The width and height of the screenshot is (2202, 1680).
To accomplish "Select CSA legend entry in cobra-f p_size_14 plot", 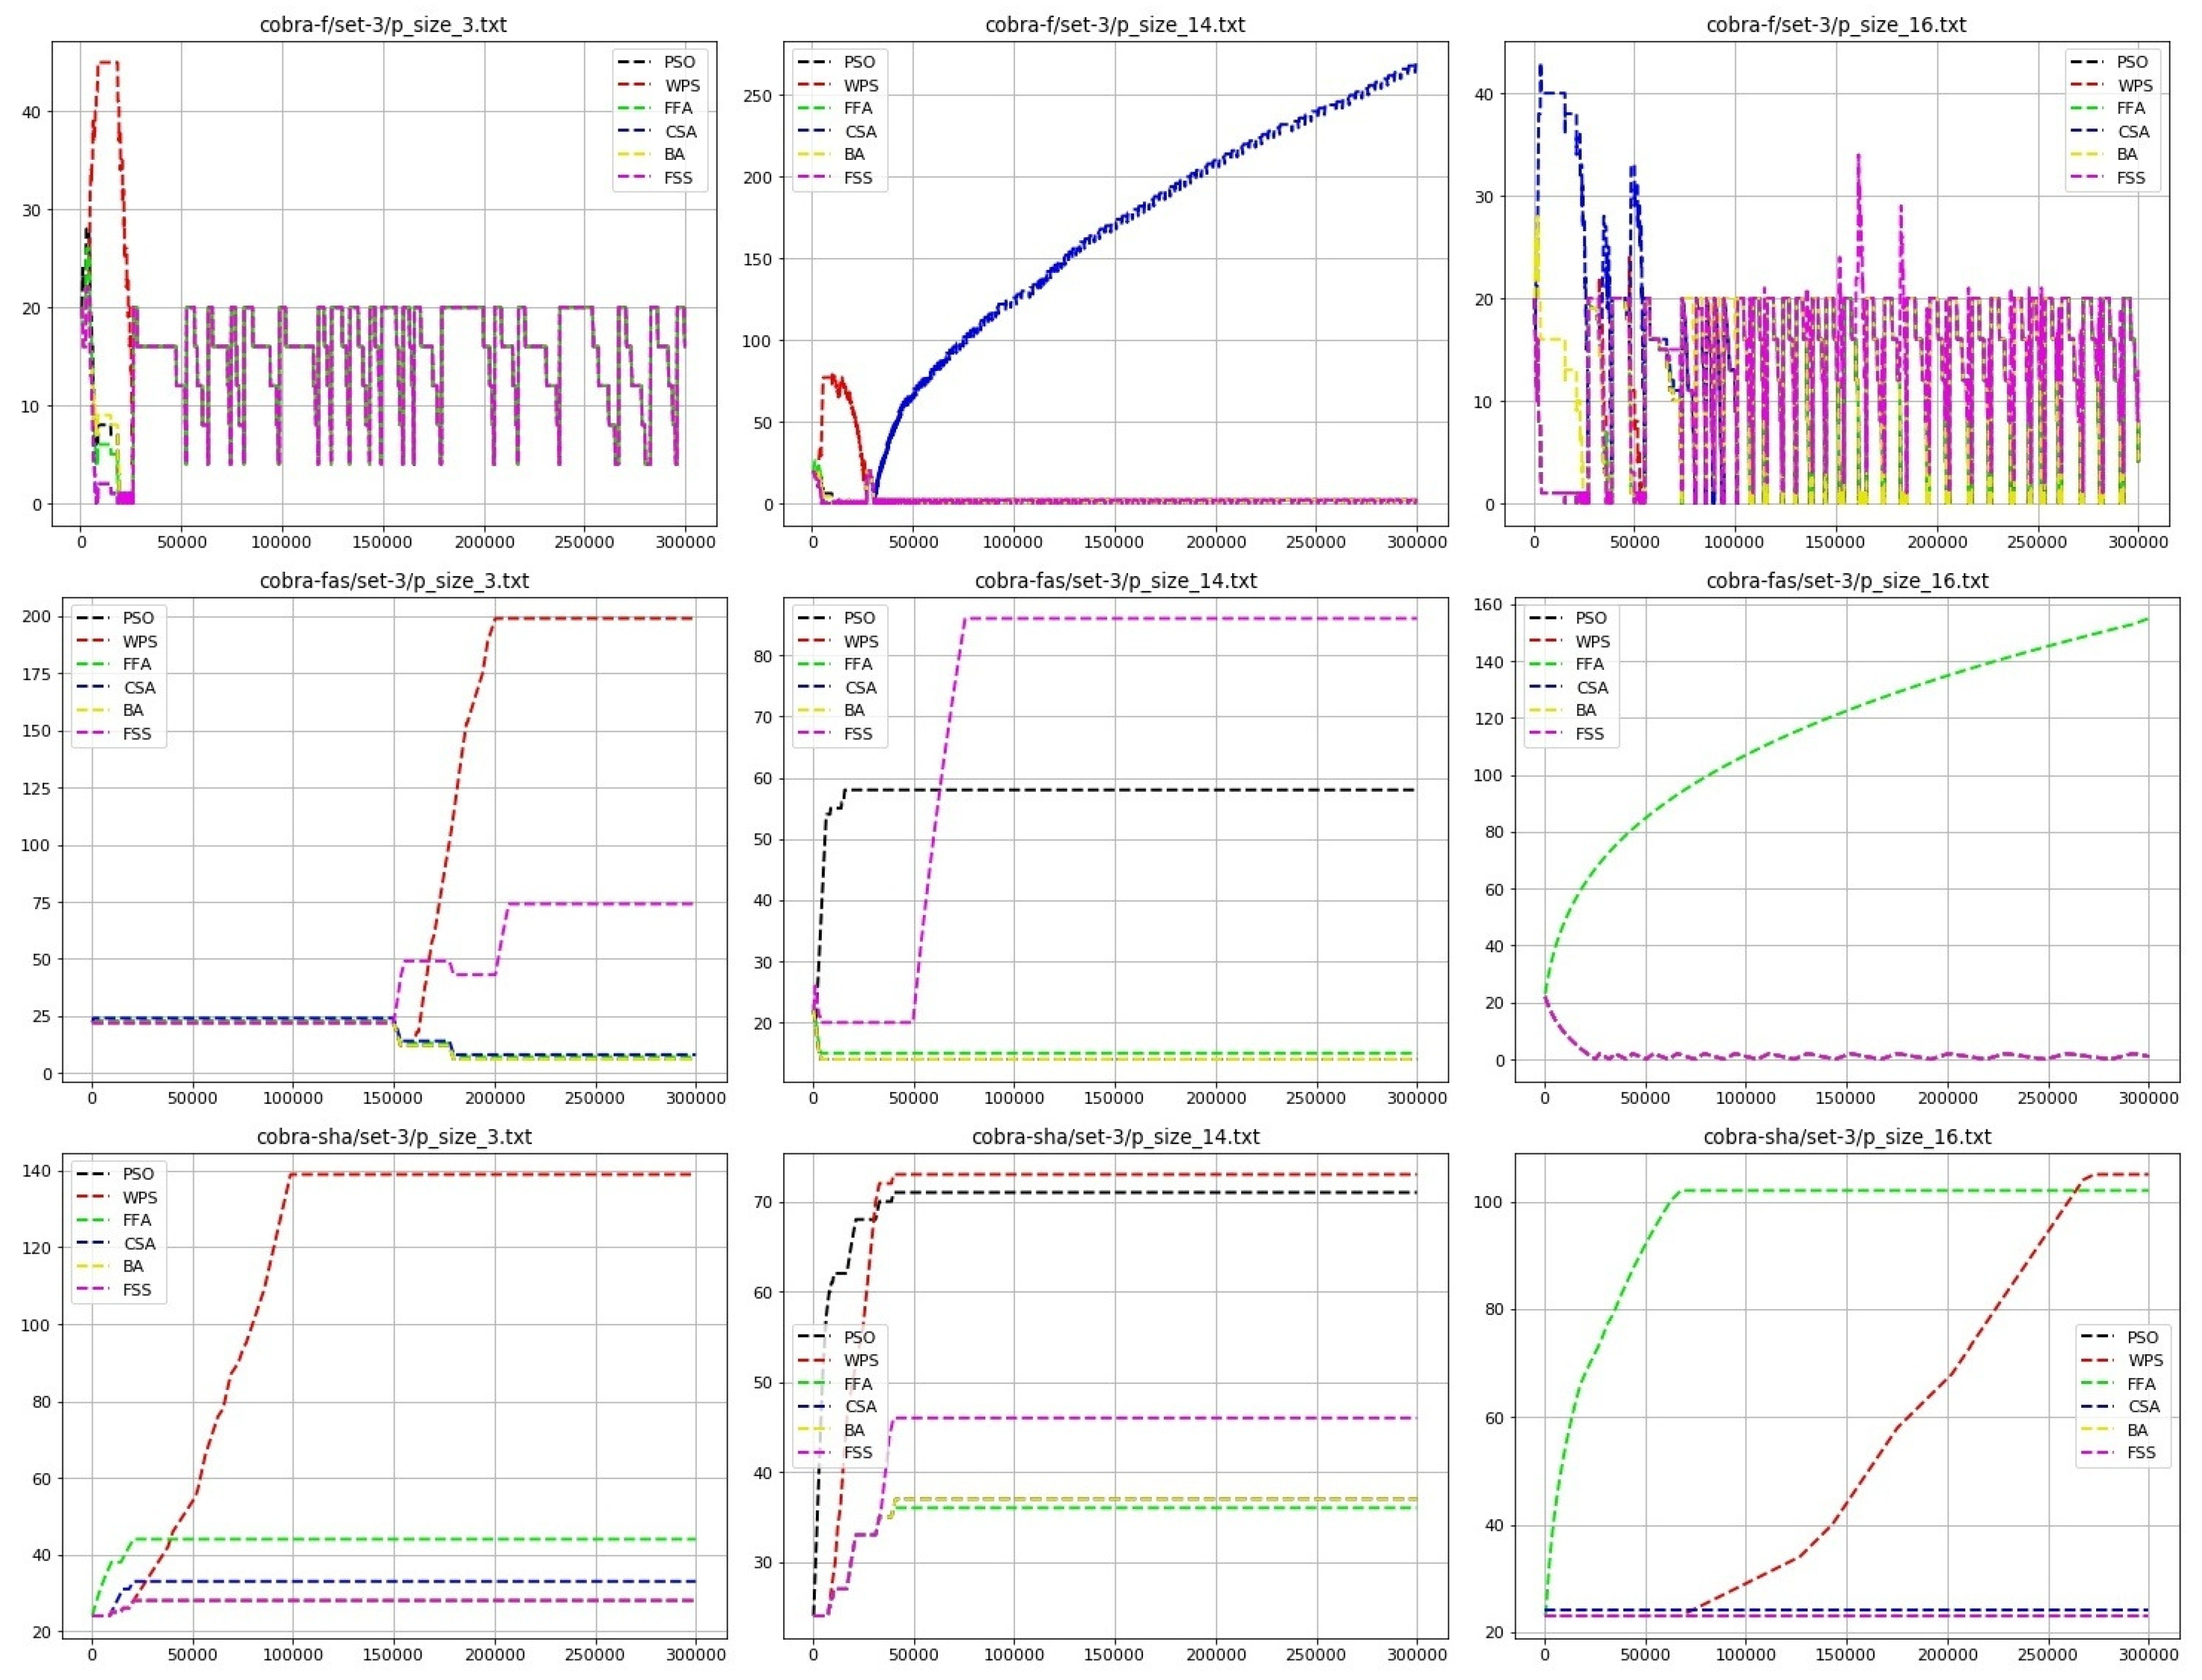I will point(860,131).
